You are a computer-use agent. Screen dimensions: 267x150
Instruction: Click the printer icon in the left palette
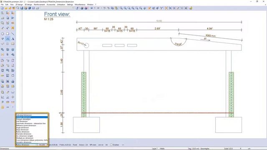(13, 81)
